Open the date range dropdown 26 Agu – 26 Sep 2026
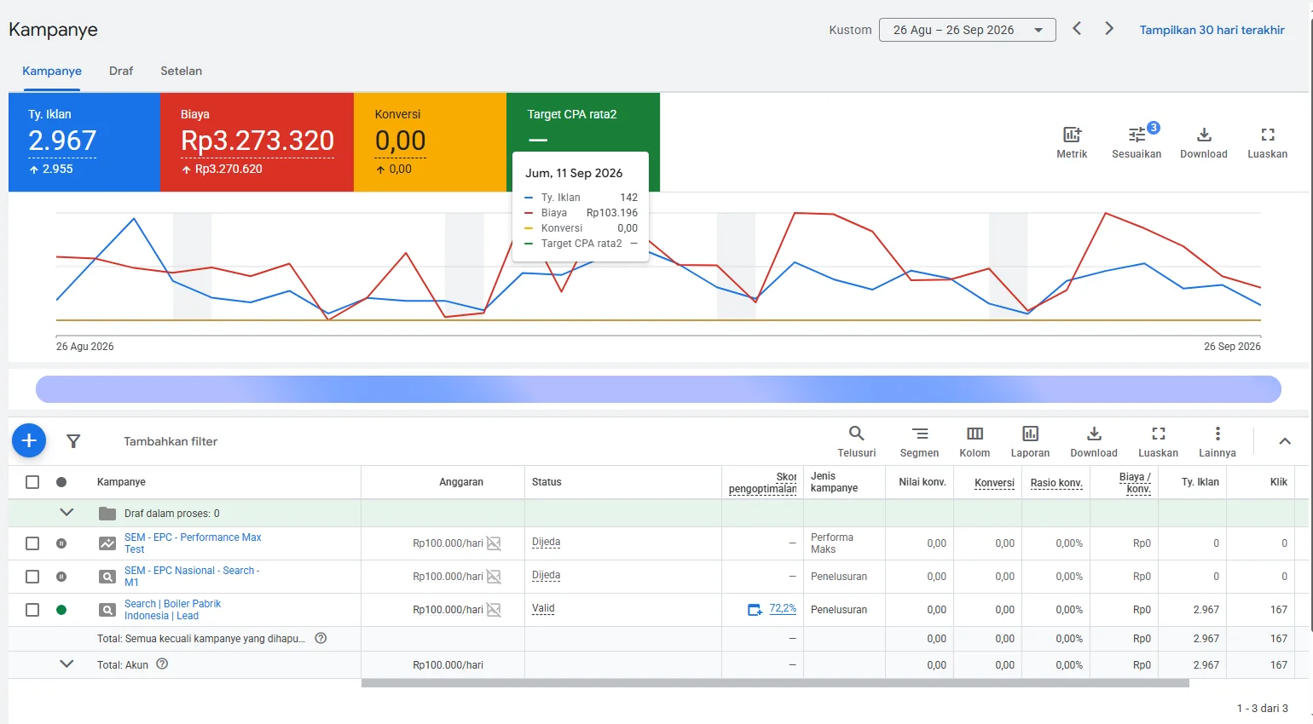Screen dimensions: 1313x724 tap(968, 30)
